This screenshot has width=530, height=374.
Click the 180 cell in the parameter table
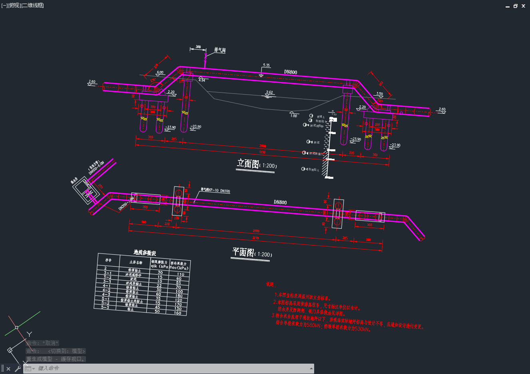(x=179, y=296)
